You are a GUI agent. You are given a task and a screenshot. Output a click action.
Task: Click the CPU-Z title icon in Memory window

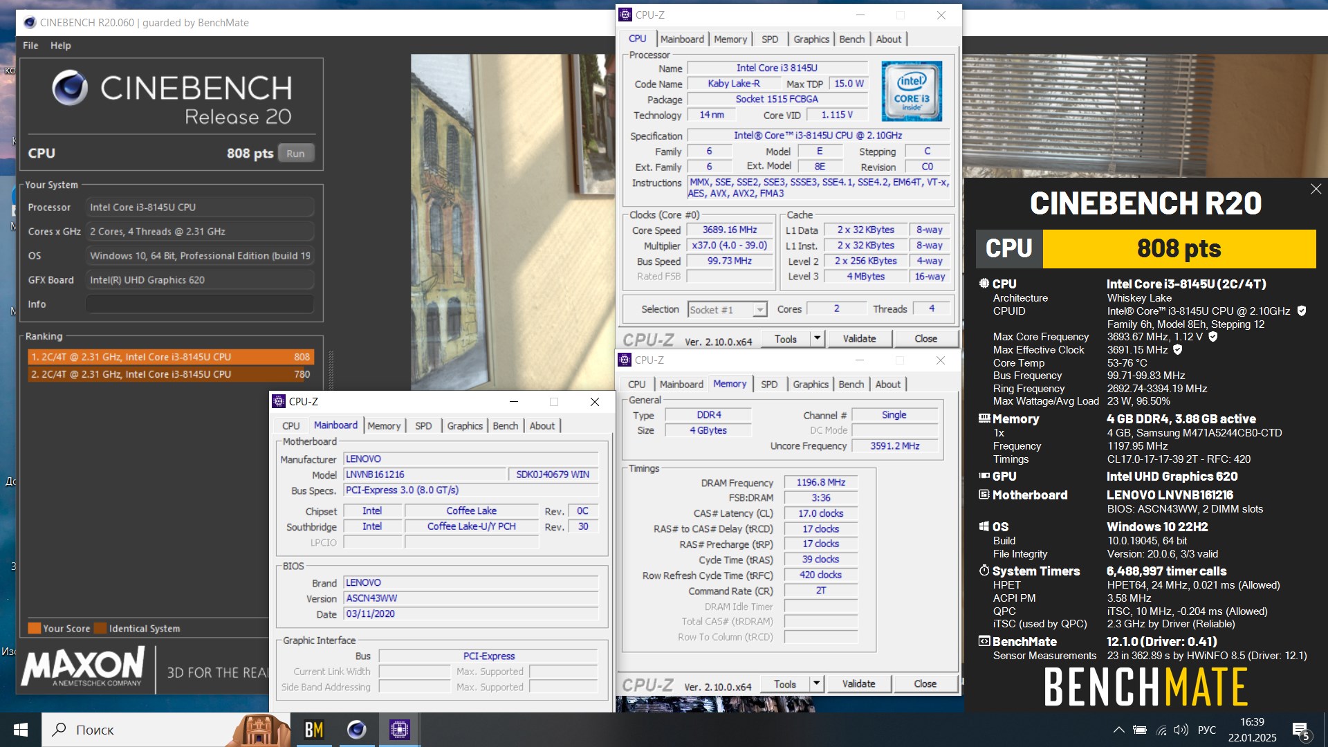pyautogui.click(x=625, y=360)
